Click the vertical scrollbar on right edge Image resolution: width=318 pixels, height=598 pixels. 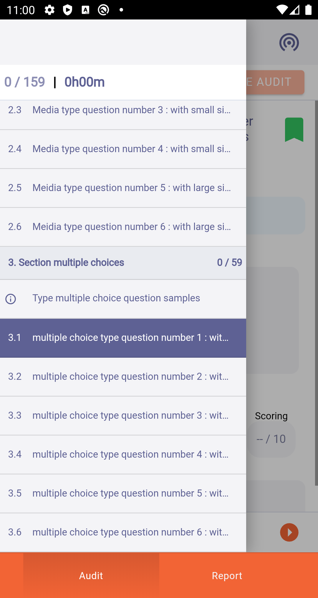(x=316, y=293)
